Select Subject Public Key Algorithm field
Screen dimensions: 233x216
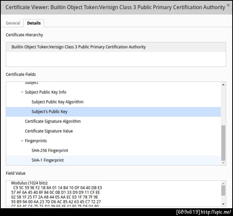[x=113, y=102]
